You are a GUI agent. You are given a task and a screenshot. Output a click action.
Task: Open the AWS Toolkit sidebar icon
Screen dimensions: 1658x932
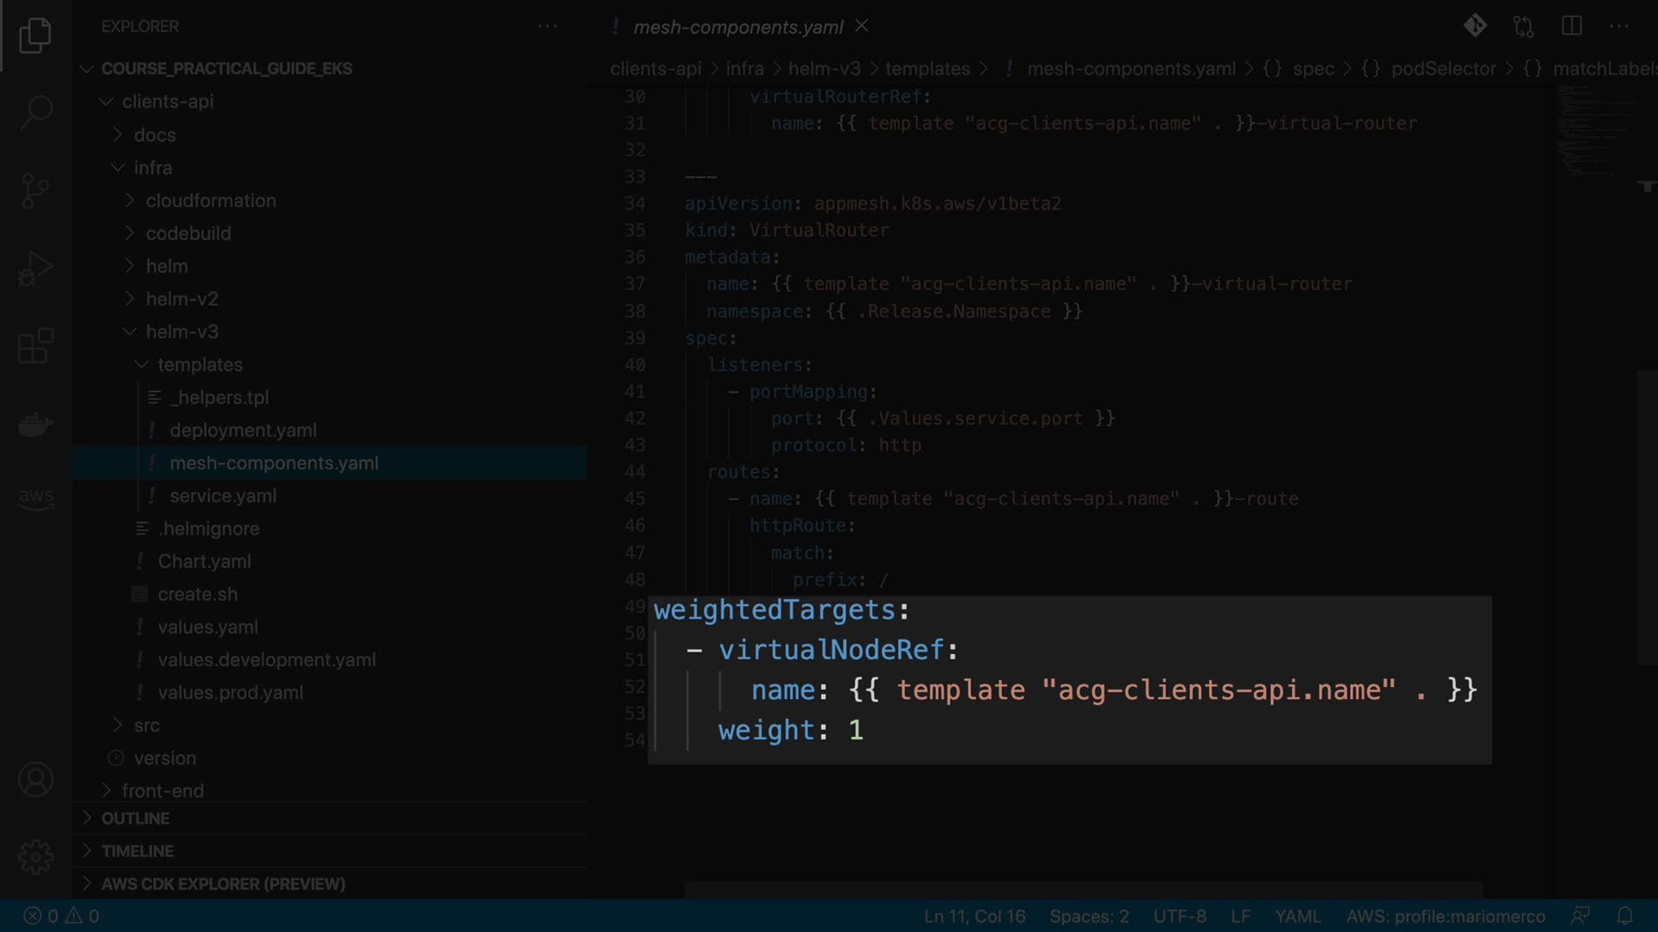(35, 498)
